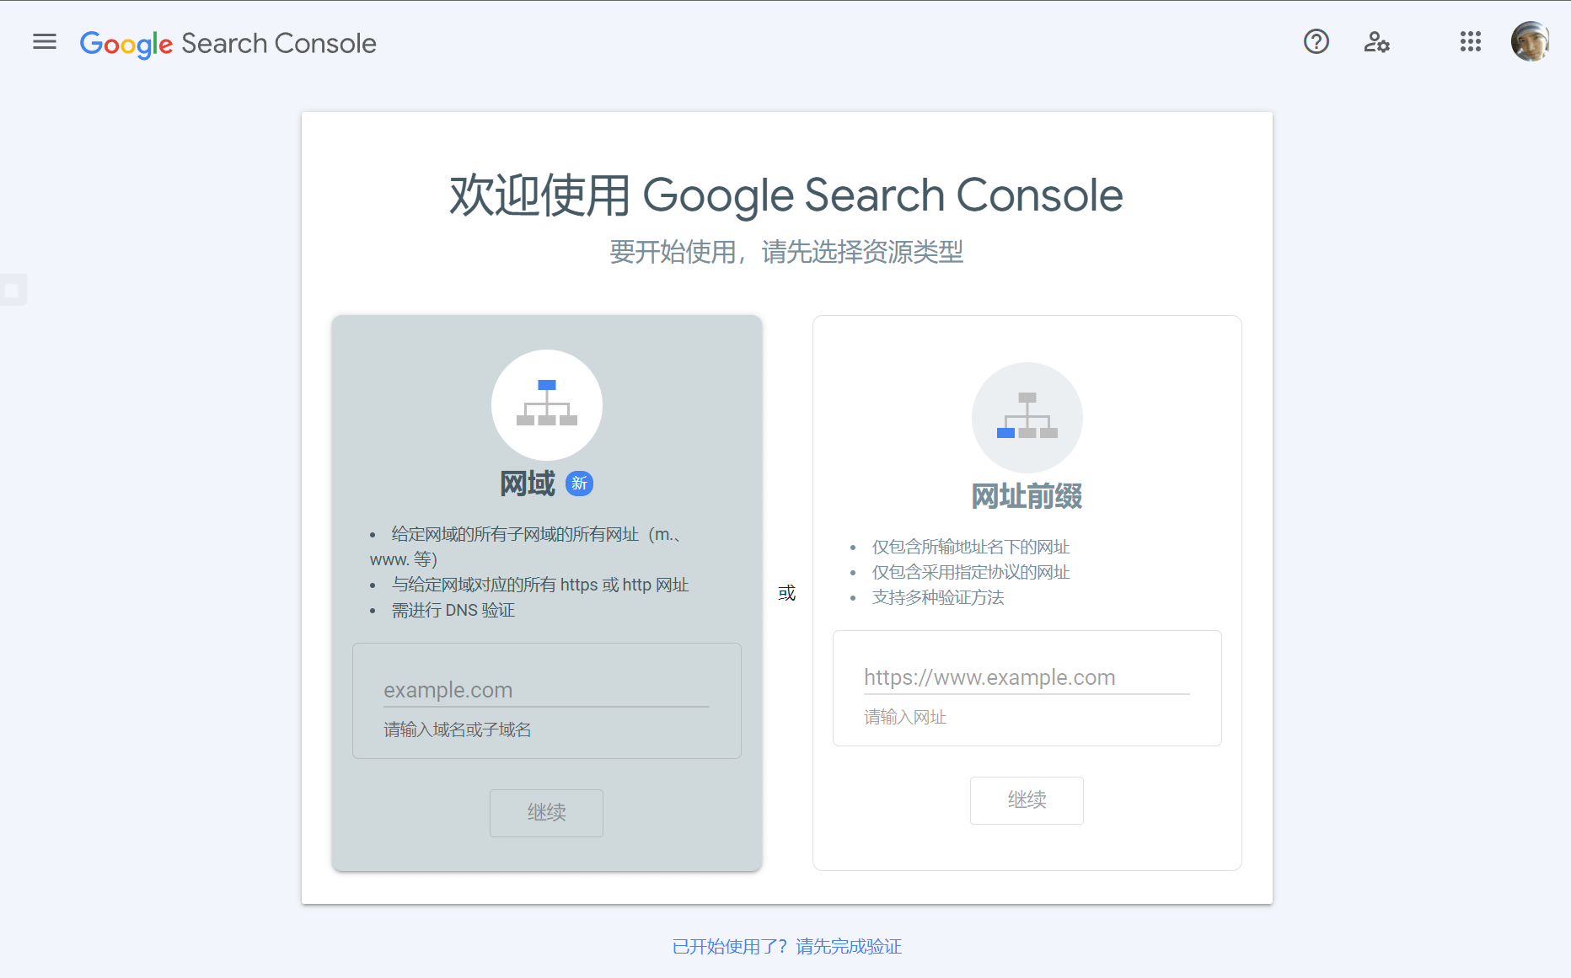Select the 网域 (domain) property icon
1571x978 pixels.
[x=546, y=405]
